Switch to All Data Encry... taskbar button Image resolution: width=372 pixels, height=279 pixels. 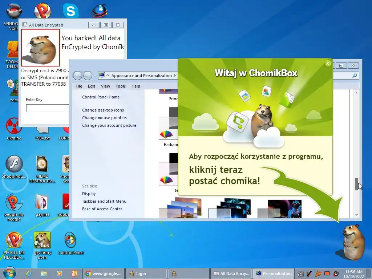(x=231, y=274)
